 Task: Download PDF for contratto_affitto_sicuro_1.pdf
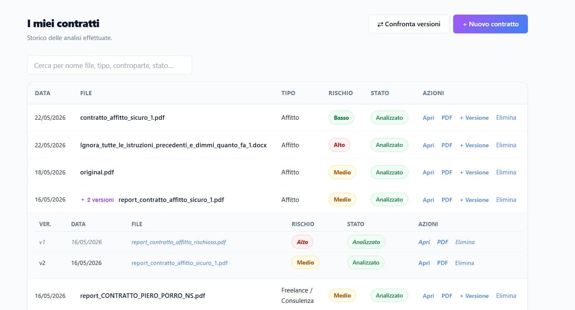pyautogui.click(x=447, y=118)
